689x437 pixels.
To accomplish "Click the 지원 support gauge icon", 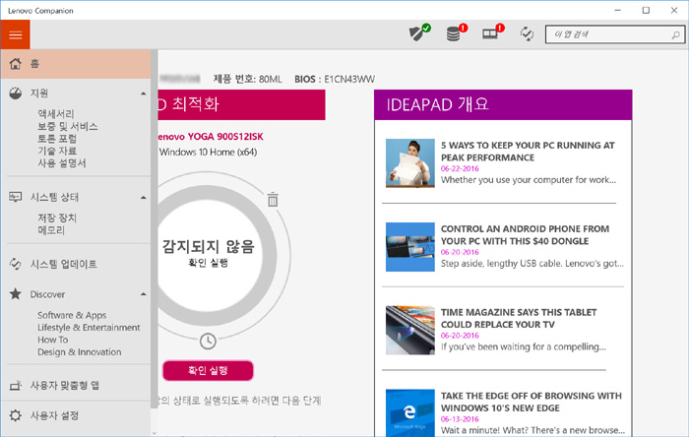I will click(x=16, y=94).
